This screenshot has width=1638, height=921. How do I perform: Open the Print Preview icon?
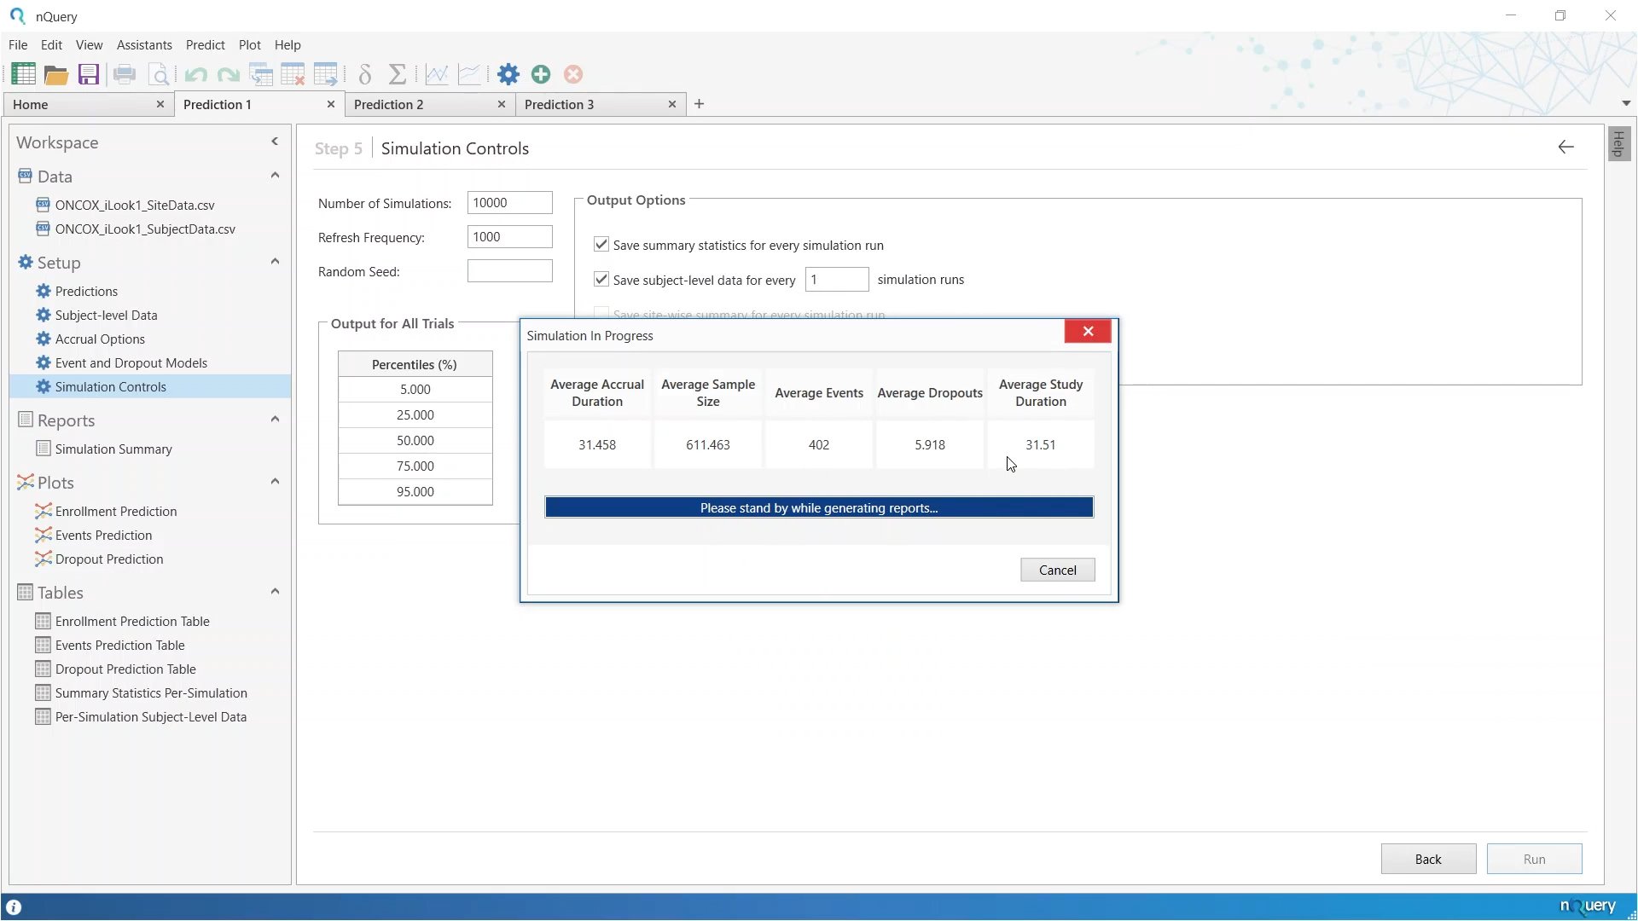(159, 74)
